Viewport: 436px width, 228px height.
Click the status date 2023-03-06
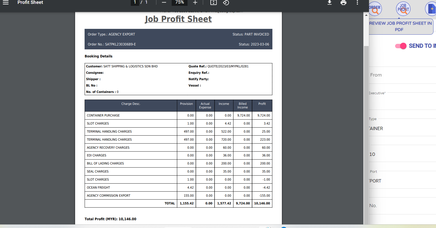click(x=260, y=44)
